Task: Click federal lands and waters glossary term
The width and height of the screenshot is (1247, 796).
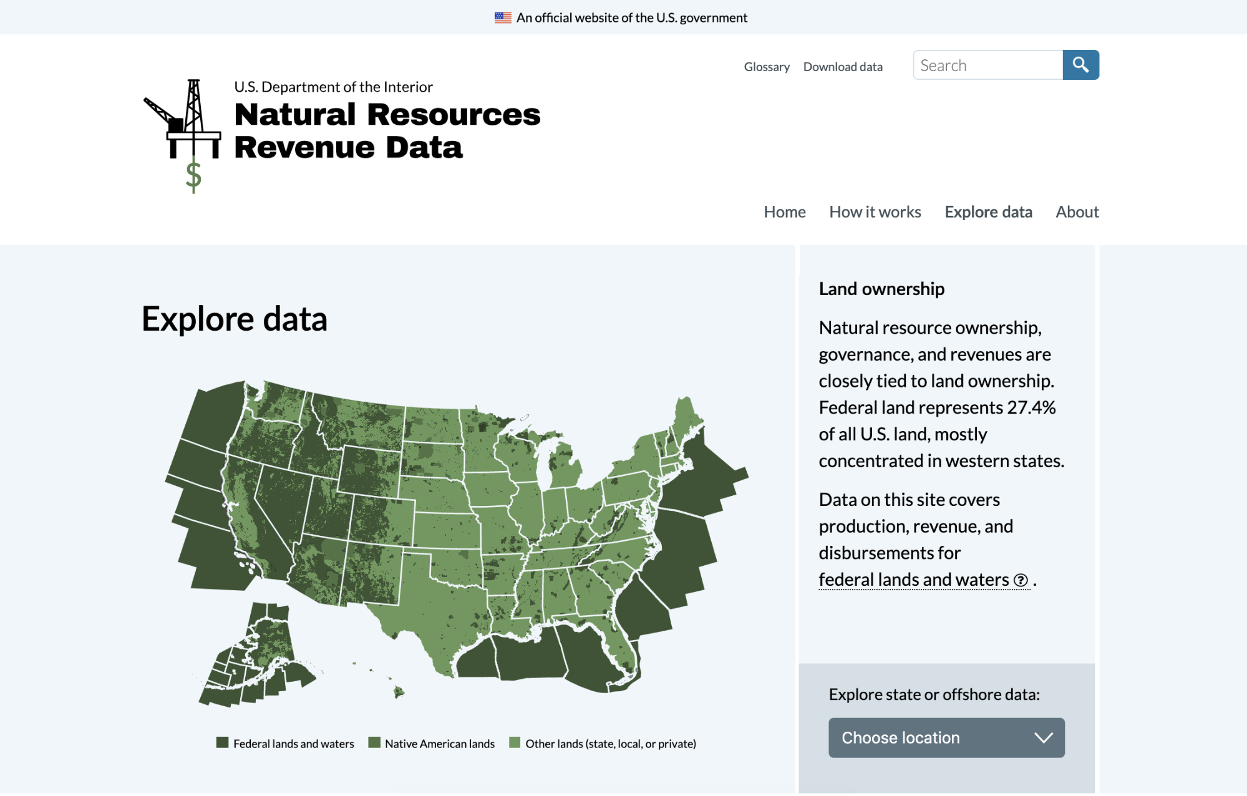Action: [913, 580]
